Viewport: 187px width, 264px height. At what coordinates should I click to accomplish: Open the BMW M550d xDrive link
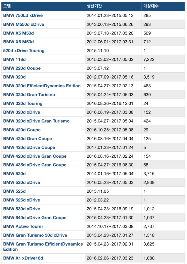coord(24,24)
